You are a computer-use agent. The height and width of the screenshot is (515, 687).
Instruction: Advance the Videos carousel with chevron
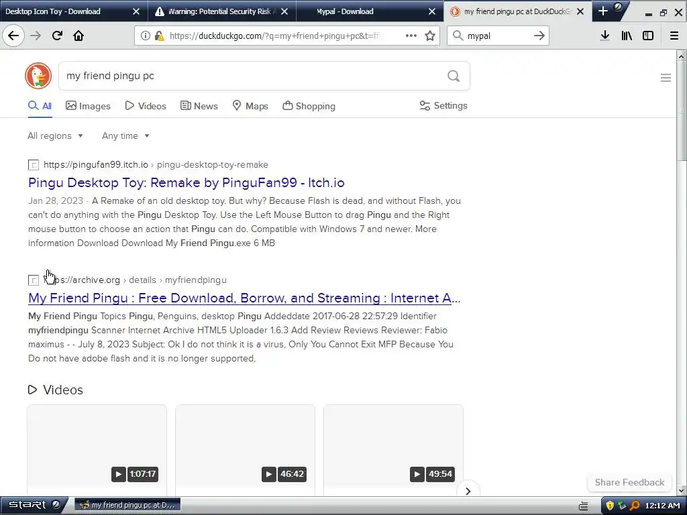[468, 491]
